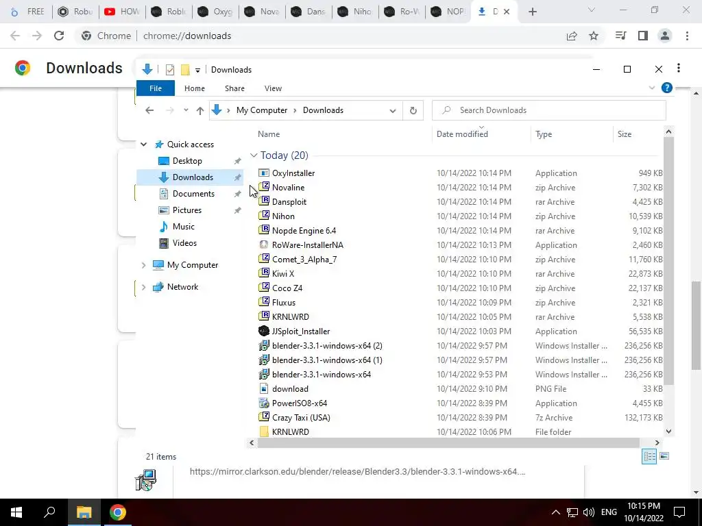Viewport: 702px width, 526px height.
Task: Click the JJSploit_Installer application icon
Action: tap(264, 331)
